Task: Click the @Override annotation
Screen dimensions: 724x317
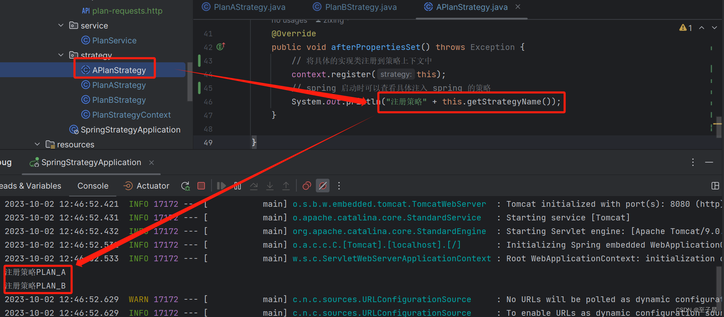Action: [293, 33]
